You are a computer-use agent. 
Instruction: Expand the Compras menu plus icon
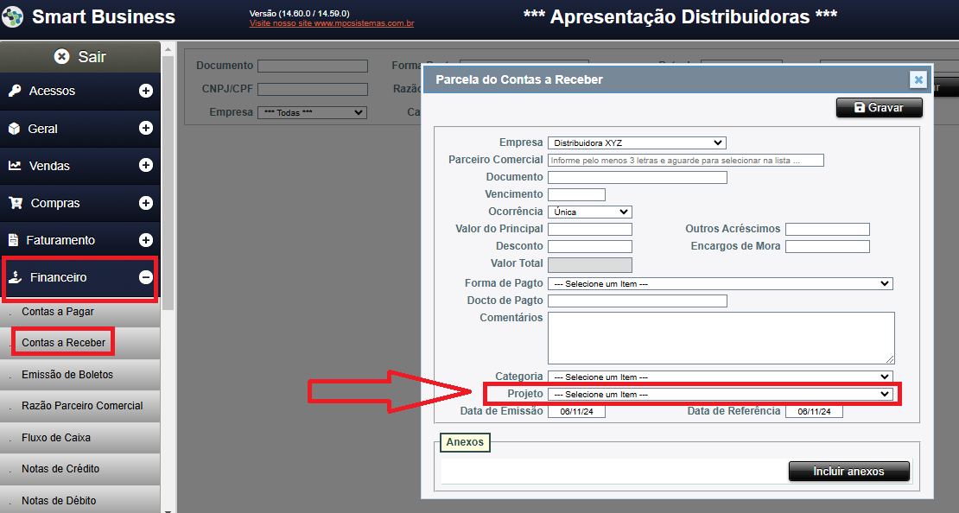[146, 203]
